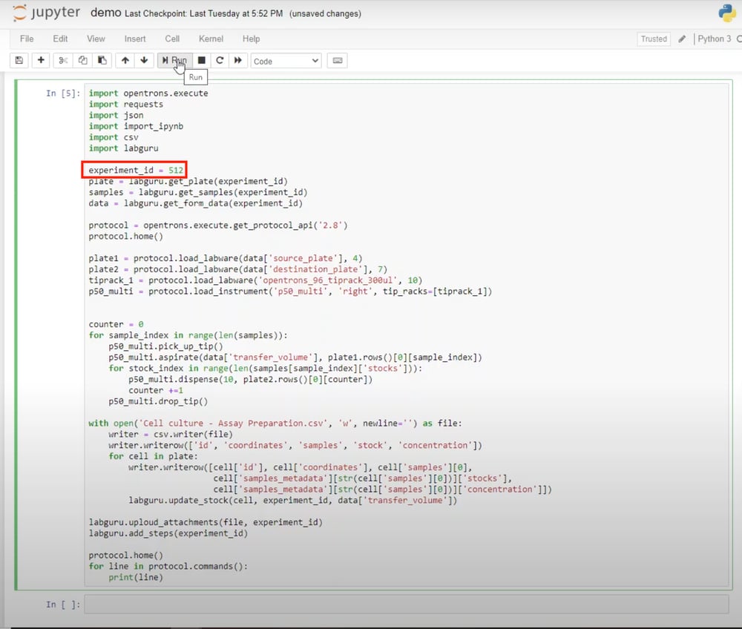Open the command palette keyboard icon
The image size is (742, 629).
tap(337, 60)
